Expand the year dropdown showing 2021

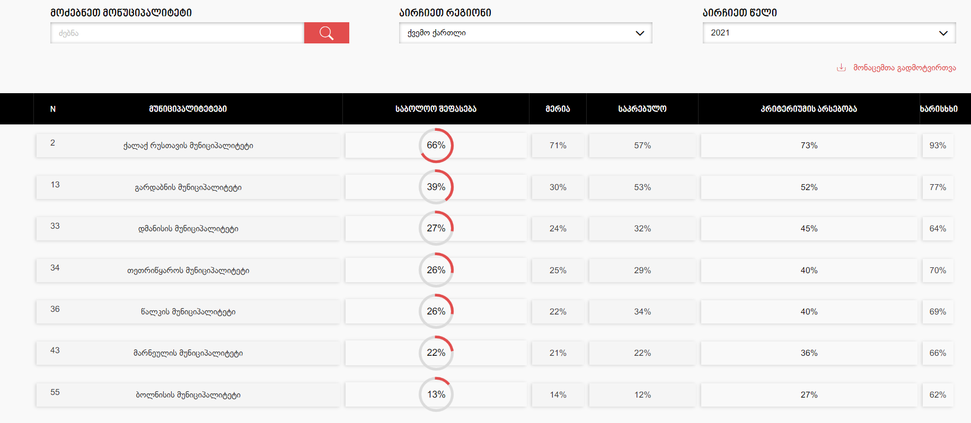[x=829, y=33]
